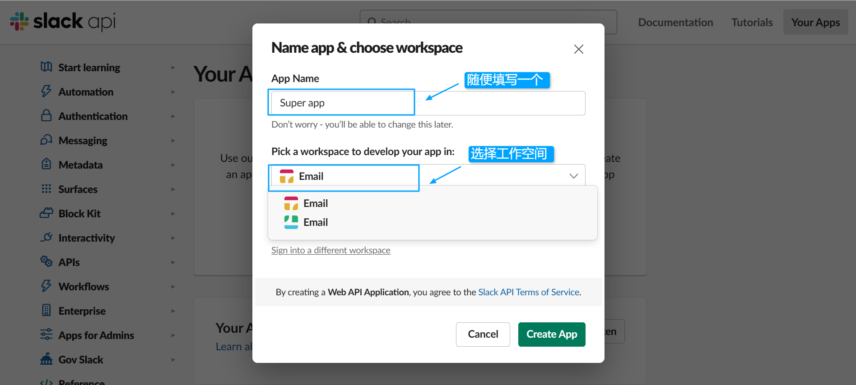Viewport: 856px width, 385px height.
Task: Expand the Messaging sidebar section arrow
Action: pyautogui.click(x=173, y=141)
